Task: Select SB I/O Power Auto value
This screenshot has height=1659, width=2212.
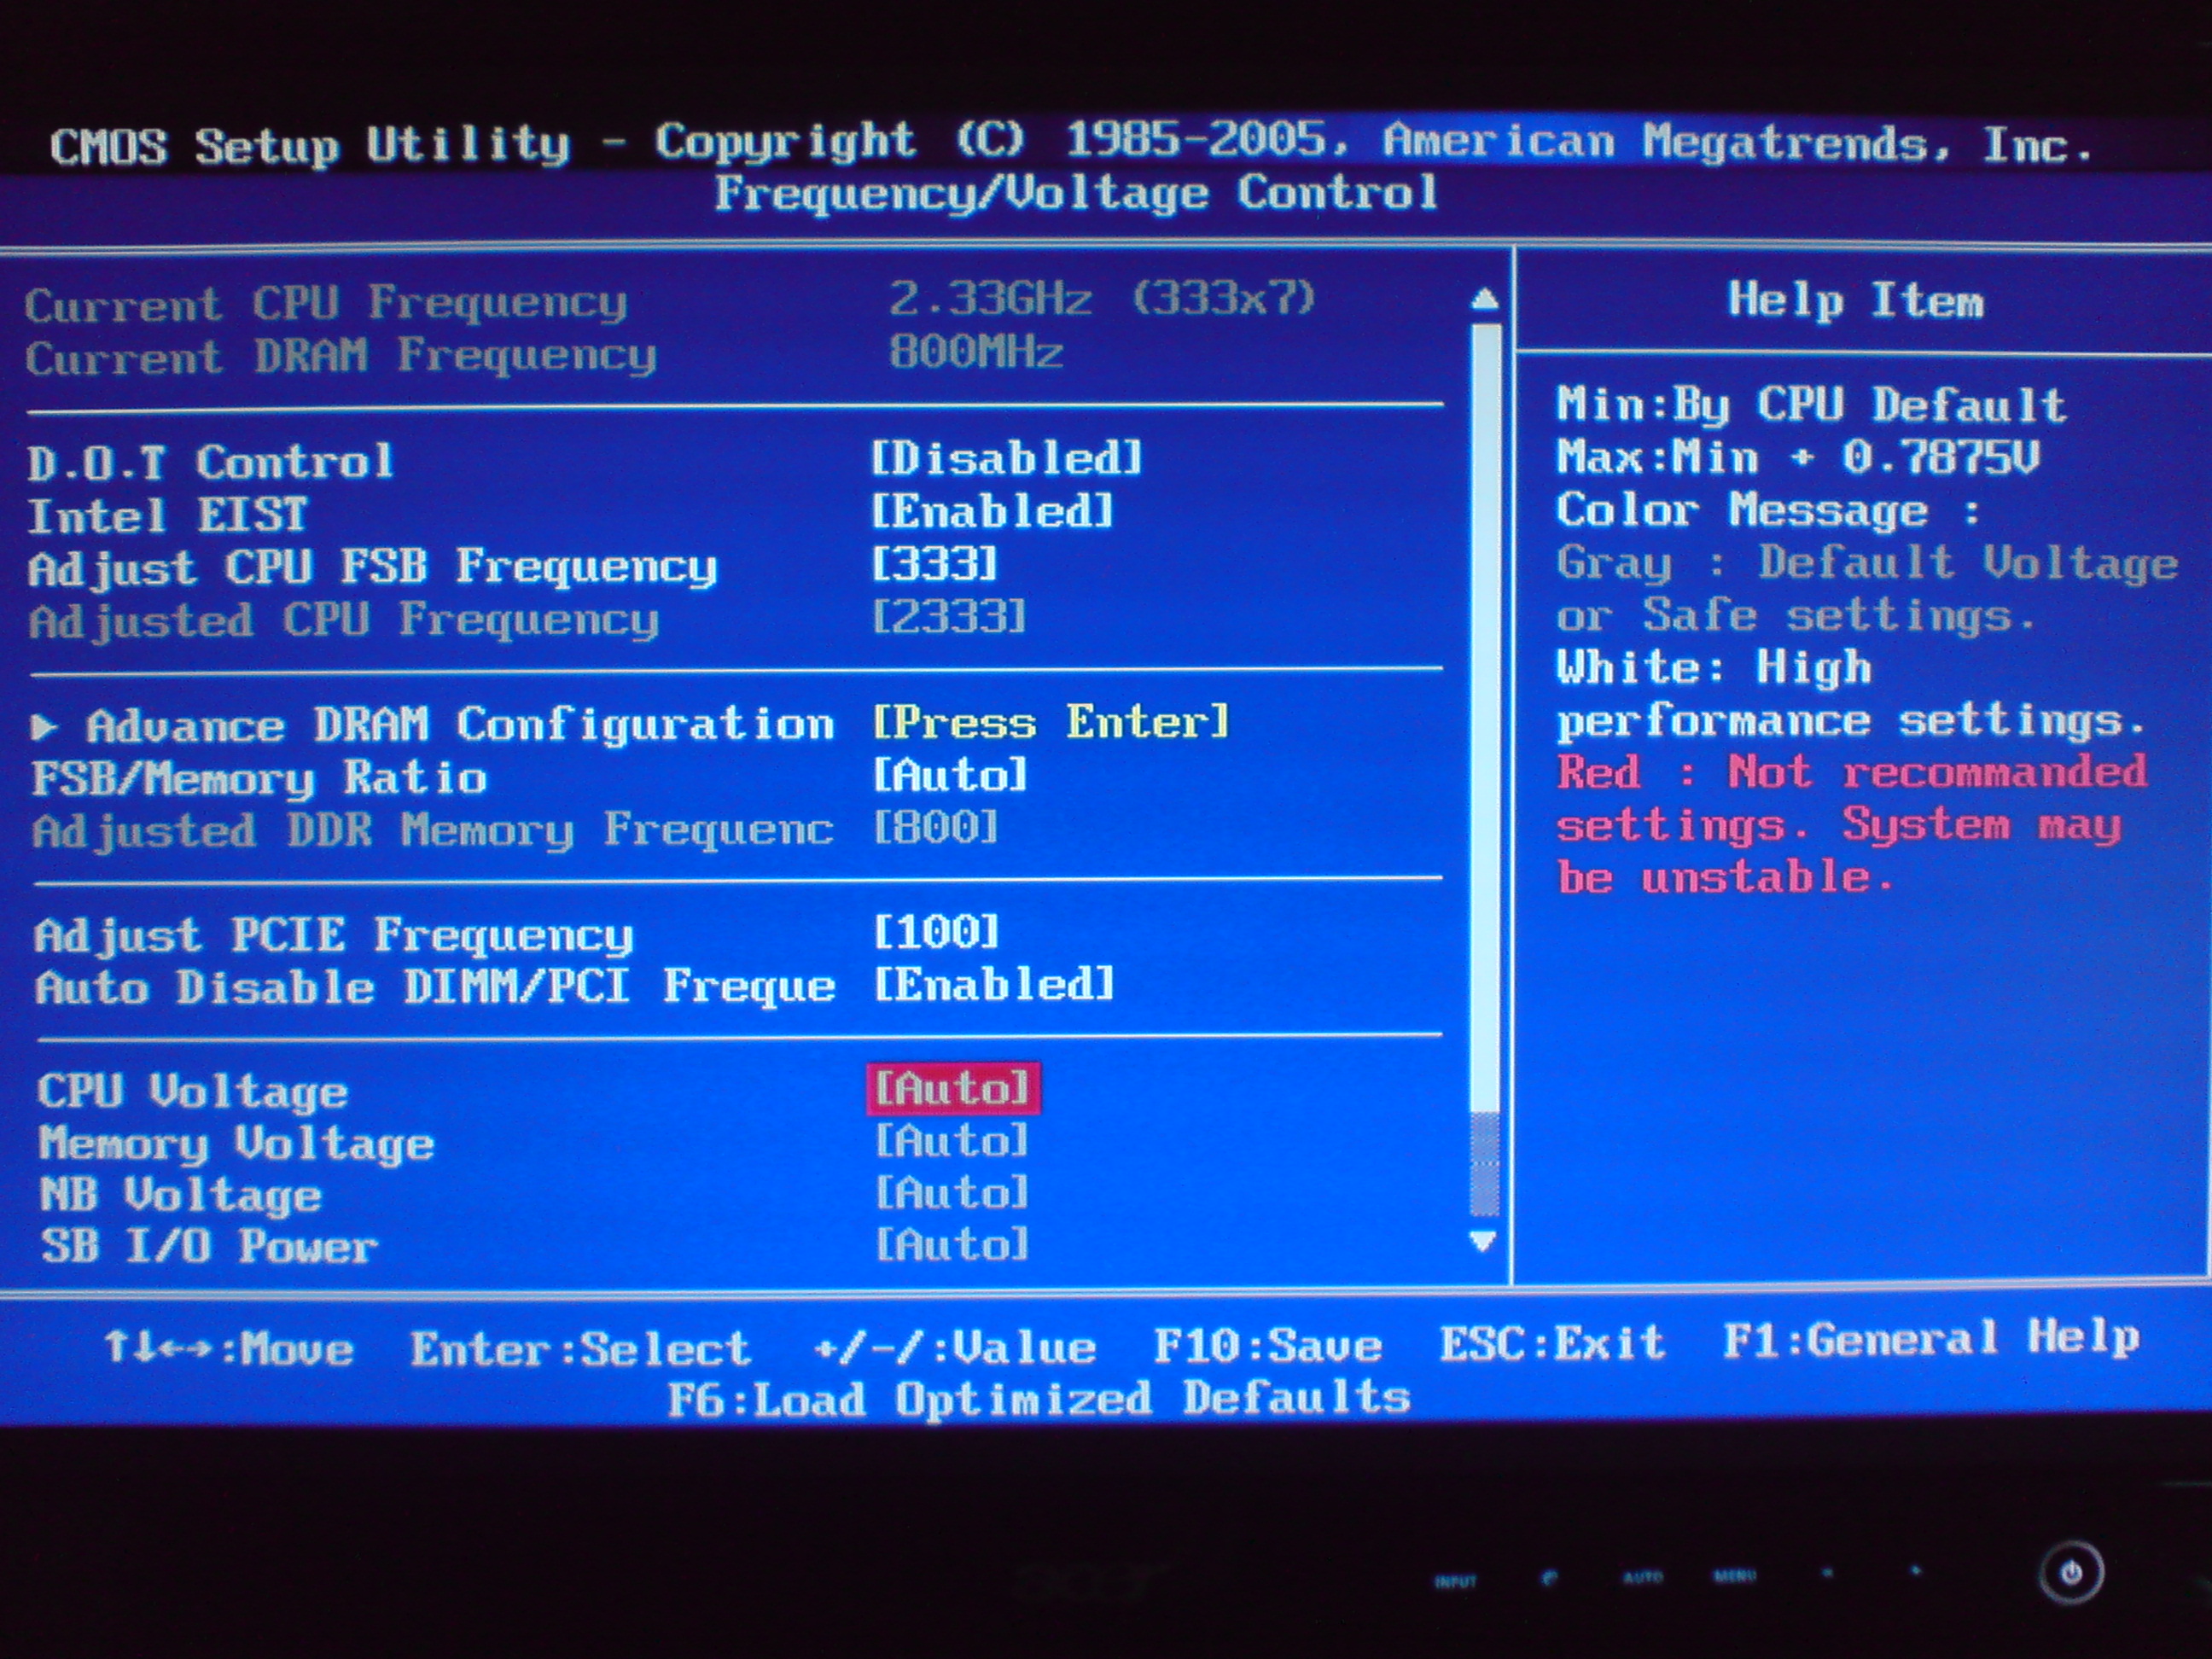Action: point(951,1245)
